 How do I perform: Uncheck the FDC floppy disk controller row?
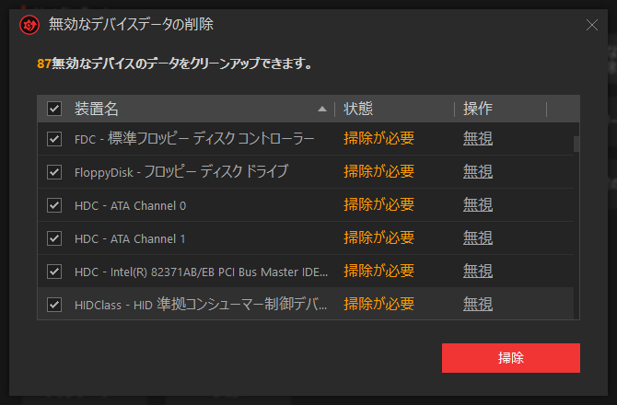pyautogui.click(x=54, y=139)
